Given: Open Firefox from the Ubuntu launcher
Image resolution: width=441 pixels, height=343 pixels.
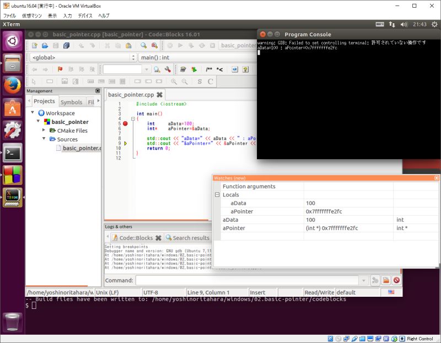Looking at the screenshot, I should coord(12,85).
